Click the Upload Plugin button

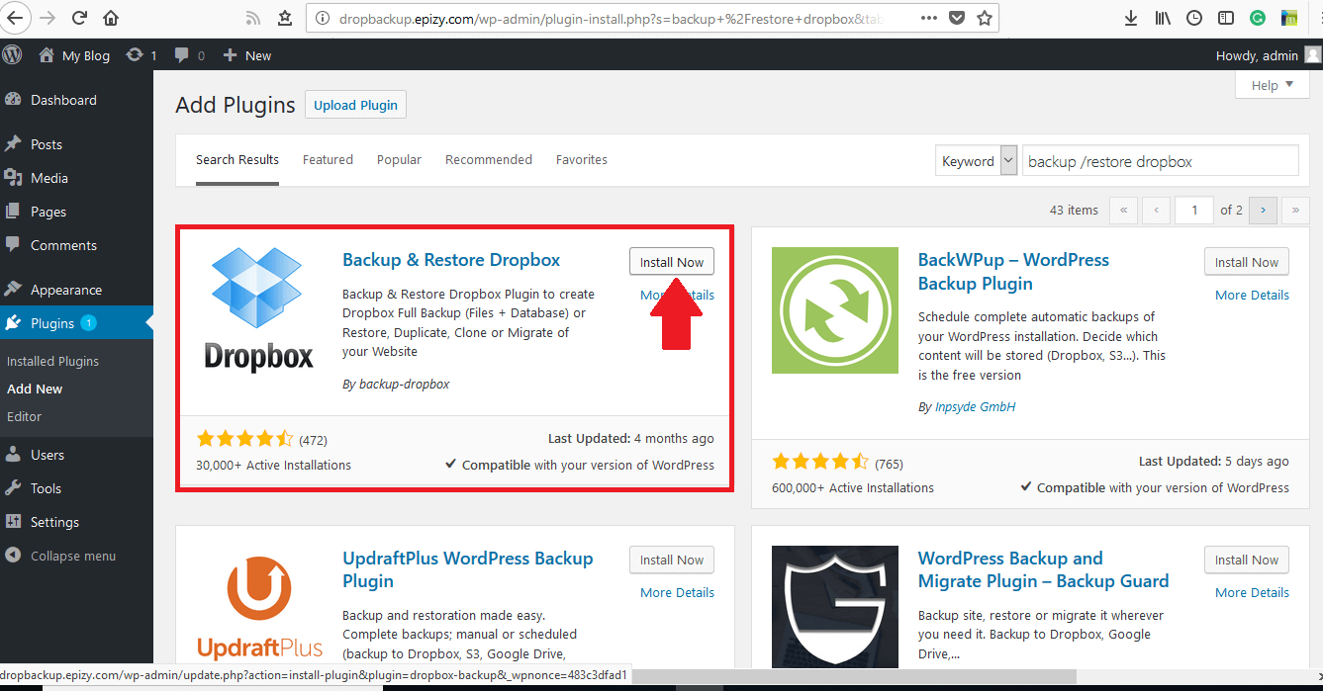355,105
